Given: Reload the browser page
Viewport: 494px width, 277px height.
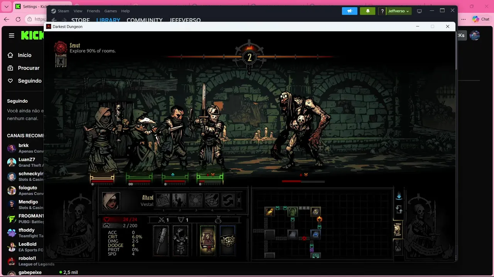Looking at the screenshot, I should (18, 19).
